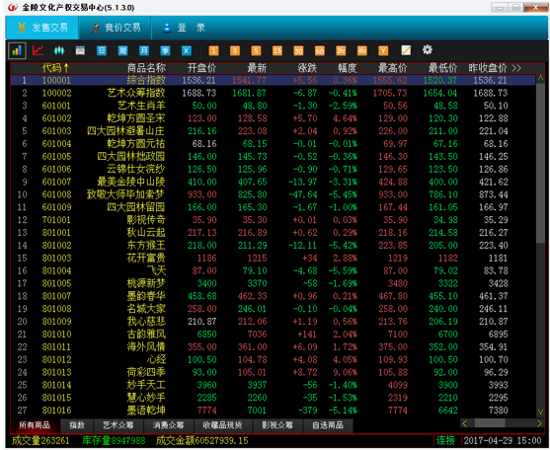The height and width of the screenshot is (450, 550).
Task: Select the 自选商品 bottom tab
Action: (x=328, y=425)
